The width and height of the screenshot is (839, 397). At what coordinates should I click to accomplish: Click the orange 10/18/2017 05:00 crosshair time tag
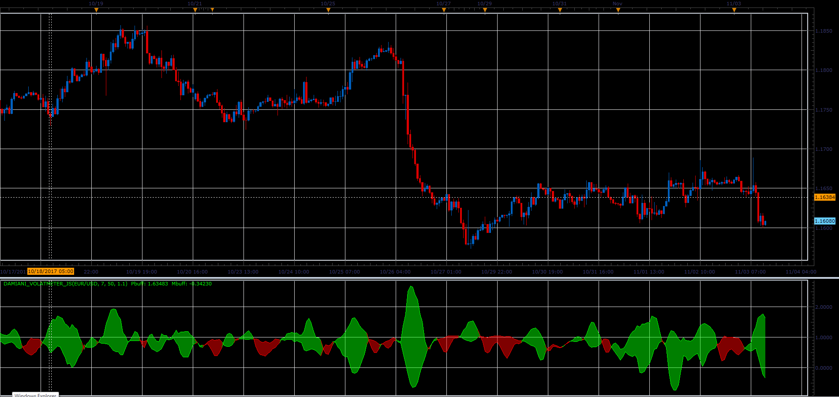51,272
